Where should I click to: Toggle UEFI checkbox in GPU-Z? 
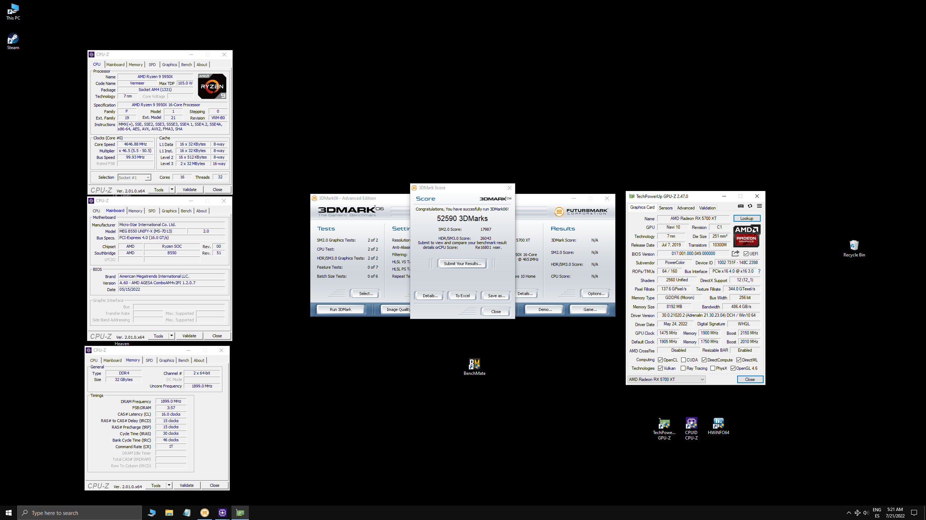pyautogui.click(x=746, y=254)
